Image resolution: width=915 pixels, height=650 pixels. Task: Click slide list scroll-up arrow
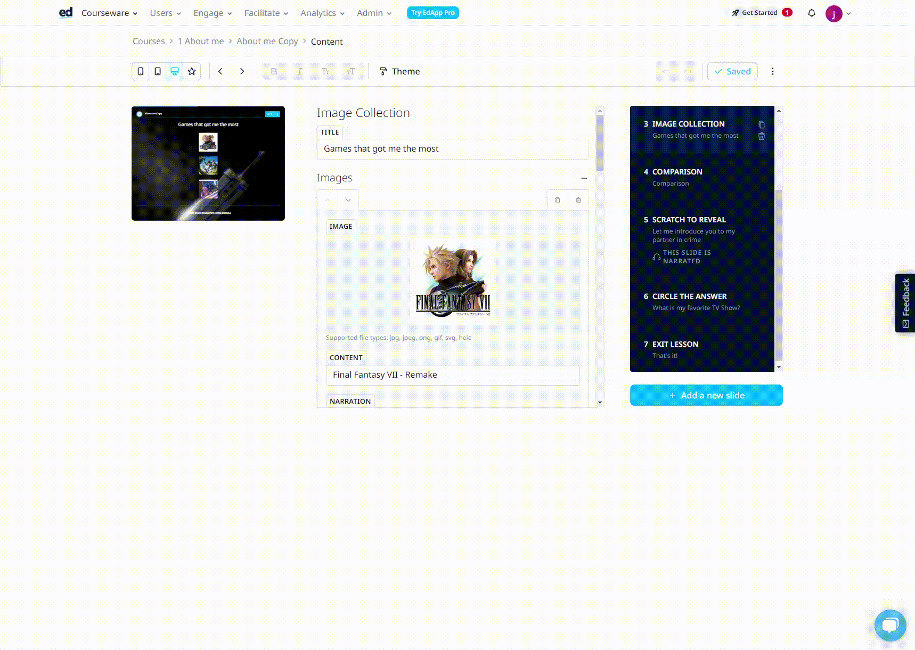(x=779, y=111)
